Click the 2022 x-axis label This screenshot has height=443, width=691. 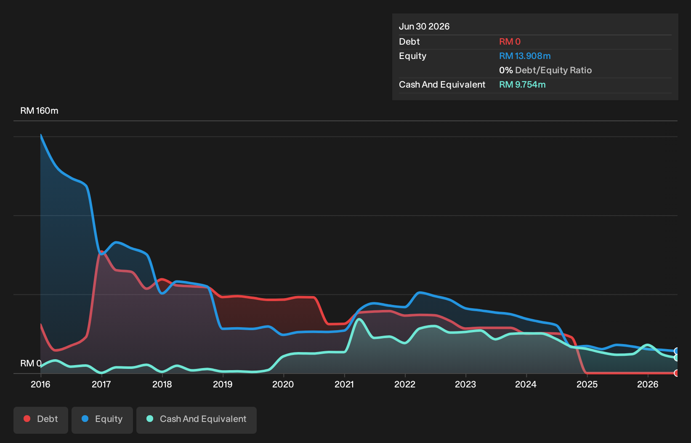(405, 384)
